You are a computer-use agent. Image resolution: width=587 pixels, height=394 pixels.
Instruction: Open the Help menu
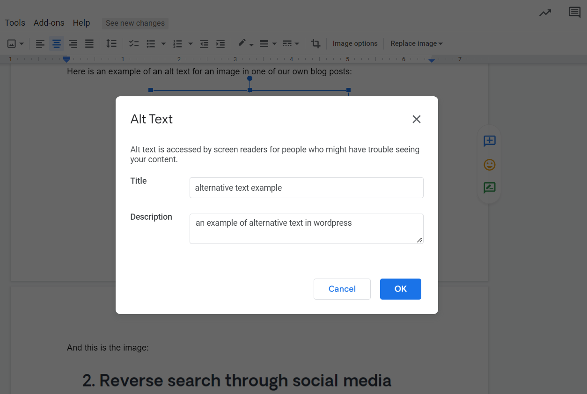tap(81, 23)
